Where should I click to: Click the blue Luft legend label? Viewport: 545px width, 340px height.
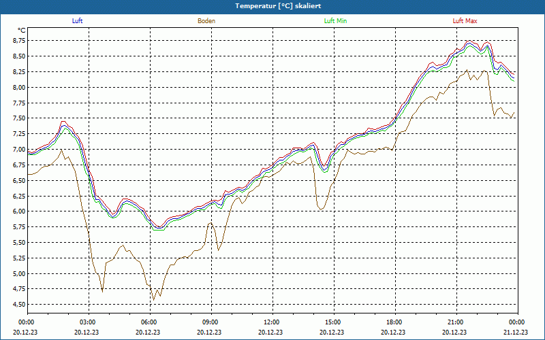(x=77, y=21)
